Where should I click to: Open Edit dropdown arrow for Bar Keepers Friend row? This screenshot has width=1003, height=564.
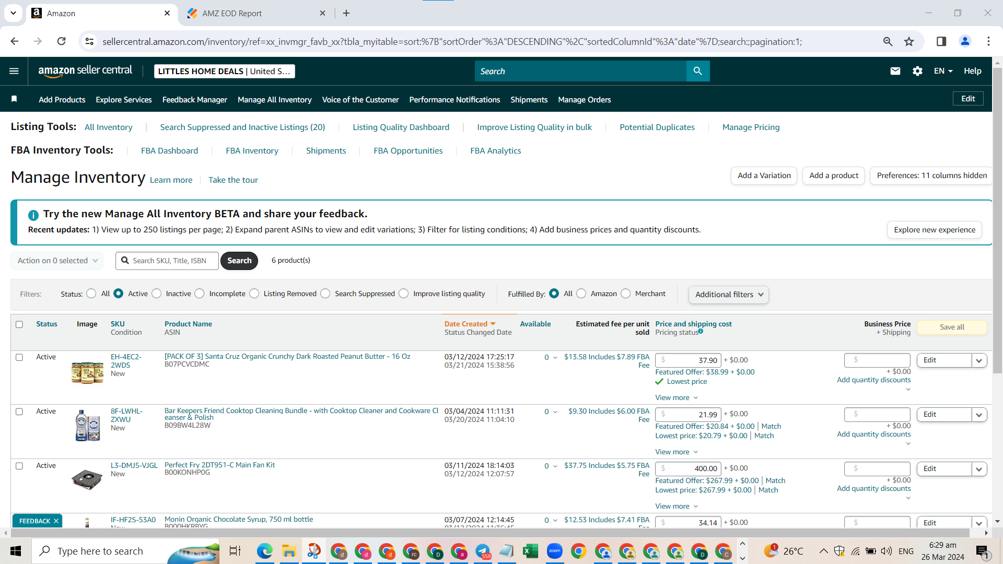coord(979,415)
